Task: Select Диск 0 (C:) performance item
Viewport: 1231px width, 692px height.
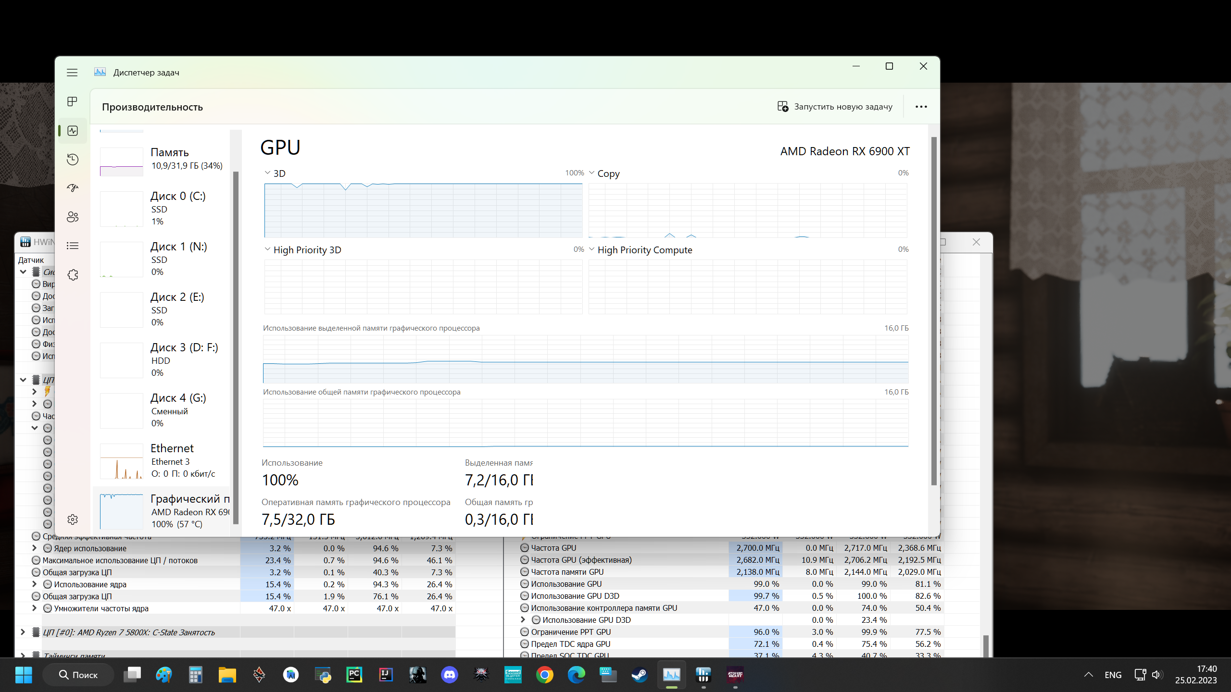Action: 161,208
